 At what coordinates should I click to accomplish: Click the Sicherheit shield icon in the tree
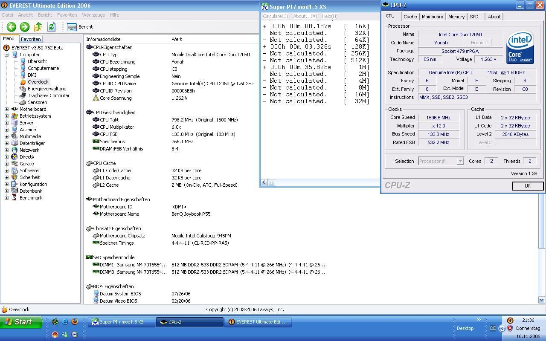15,177
